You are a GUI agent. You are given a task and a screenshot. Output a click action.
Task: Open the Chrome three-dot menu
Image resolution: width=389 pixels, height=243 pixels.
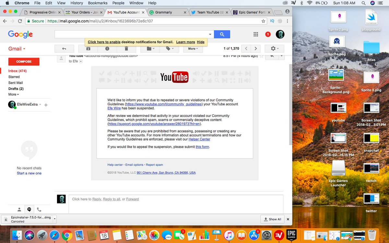[287, 21]
